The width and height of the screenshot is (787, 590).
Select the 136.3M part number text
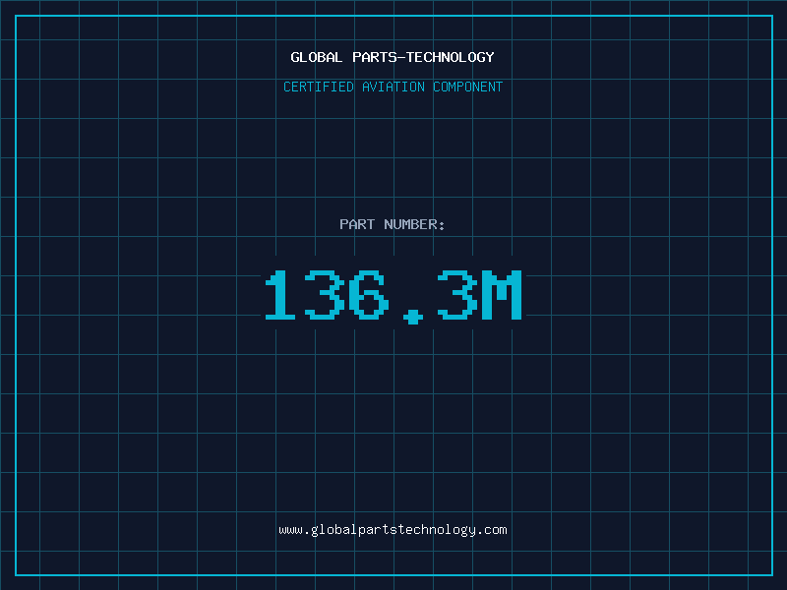coord(393,295)
